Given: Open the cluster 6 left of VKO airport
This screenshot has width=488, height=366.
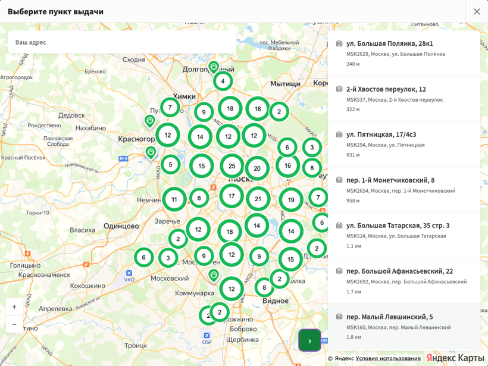Looking at the screenshot, I should [144, 257].
